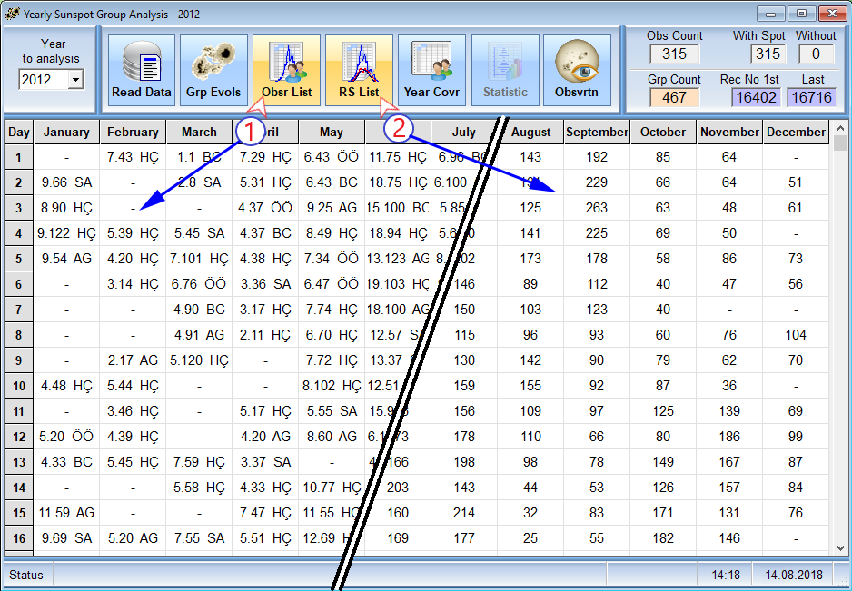Select the December column header
Viewport: 852px width, 591px height.
pos(796,132)
